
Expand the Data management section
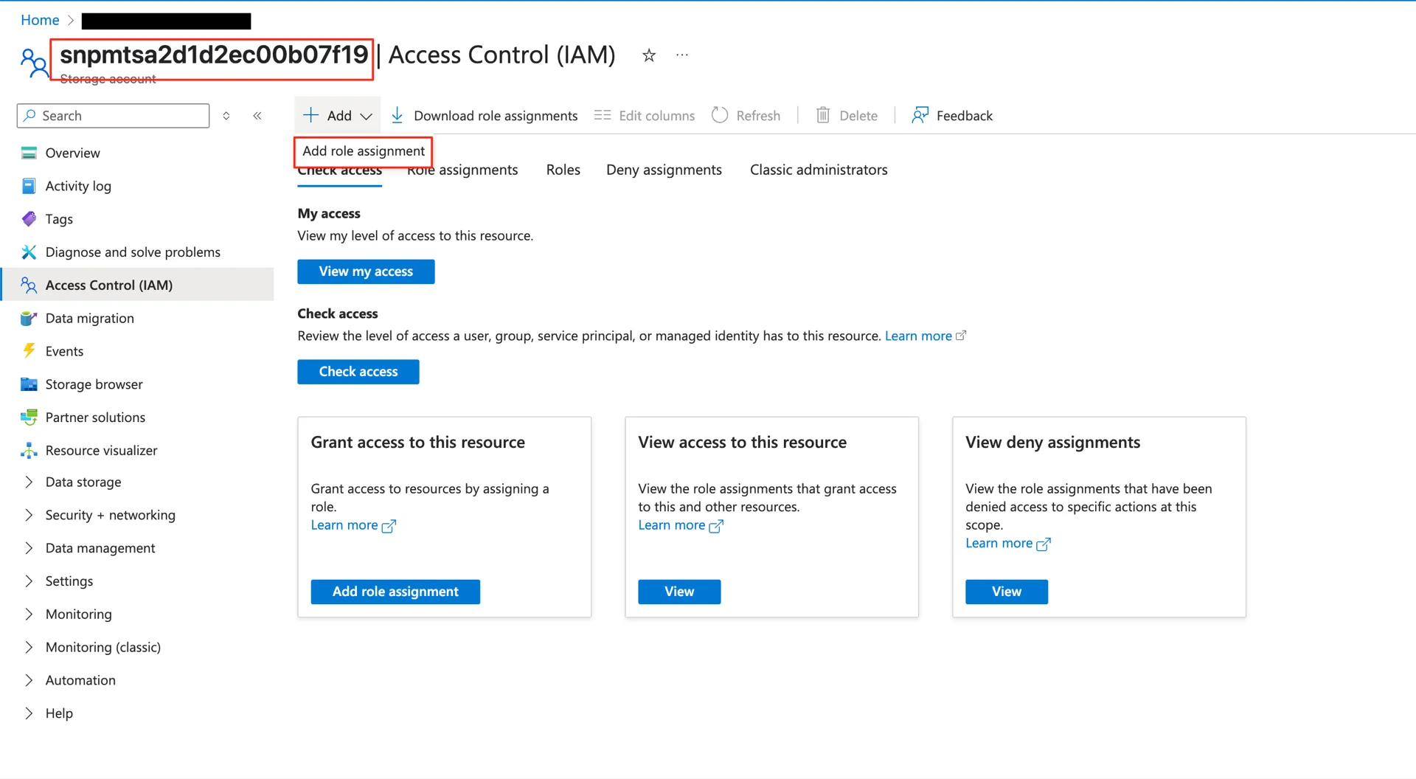coord(29,548)
